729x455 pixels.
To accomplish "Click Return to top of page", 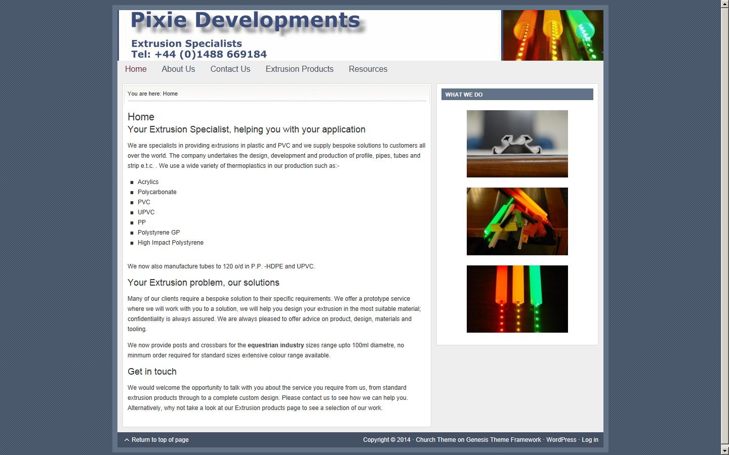I will point(159,439).
